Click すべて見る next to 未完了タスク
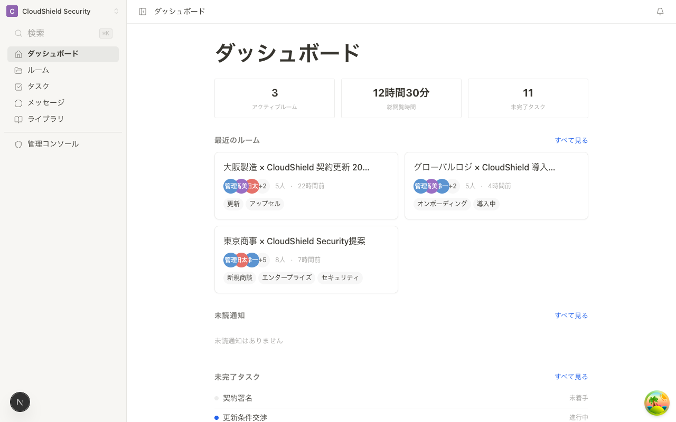The width and height of the screenshot is (676, 422). 571,377
